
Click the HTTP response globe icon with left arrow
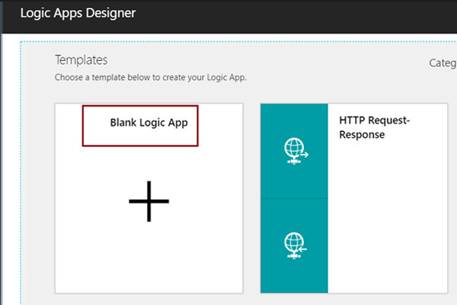click(x=296, y=246)
